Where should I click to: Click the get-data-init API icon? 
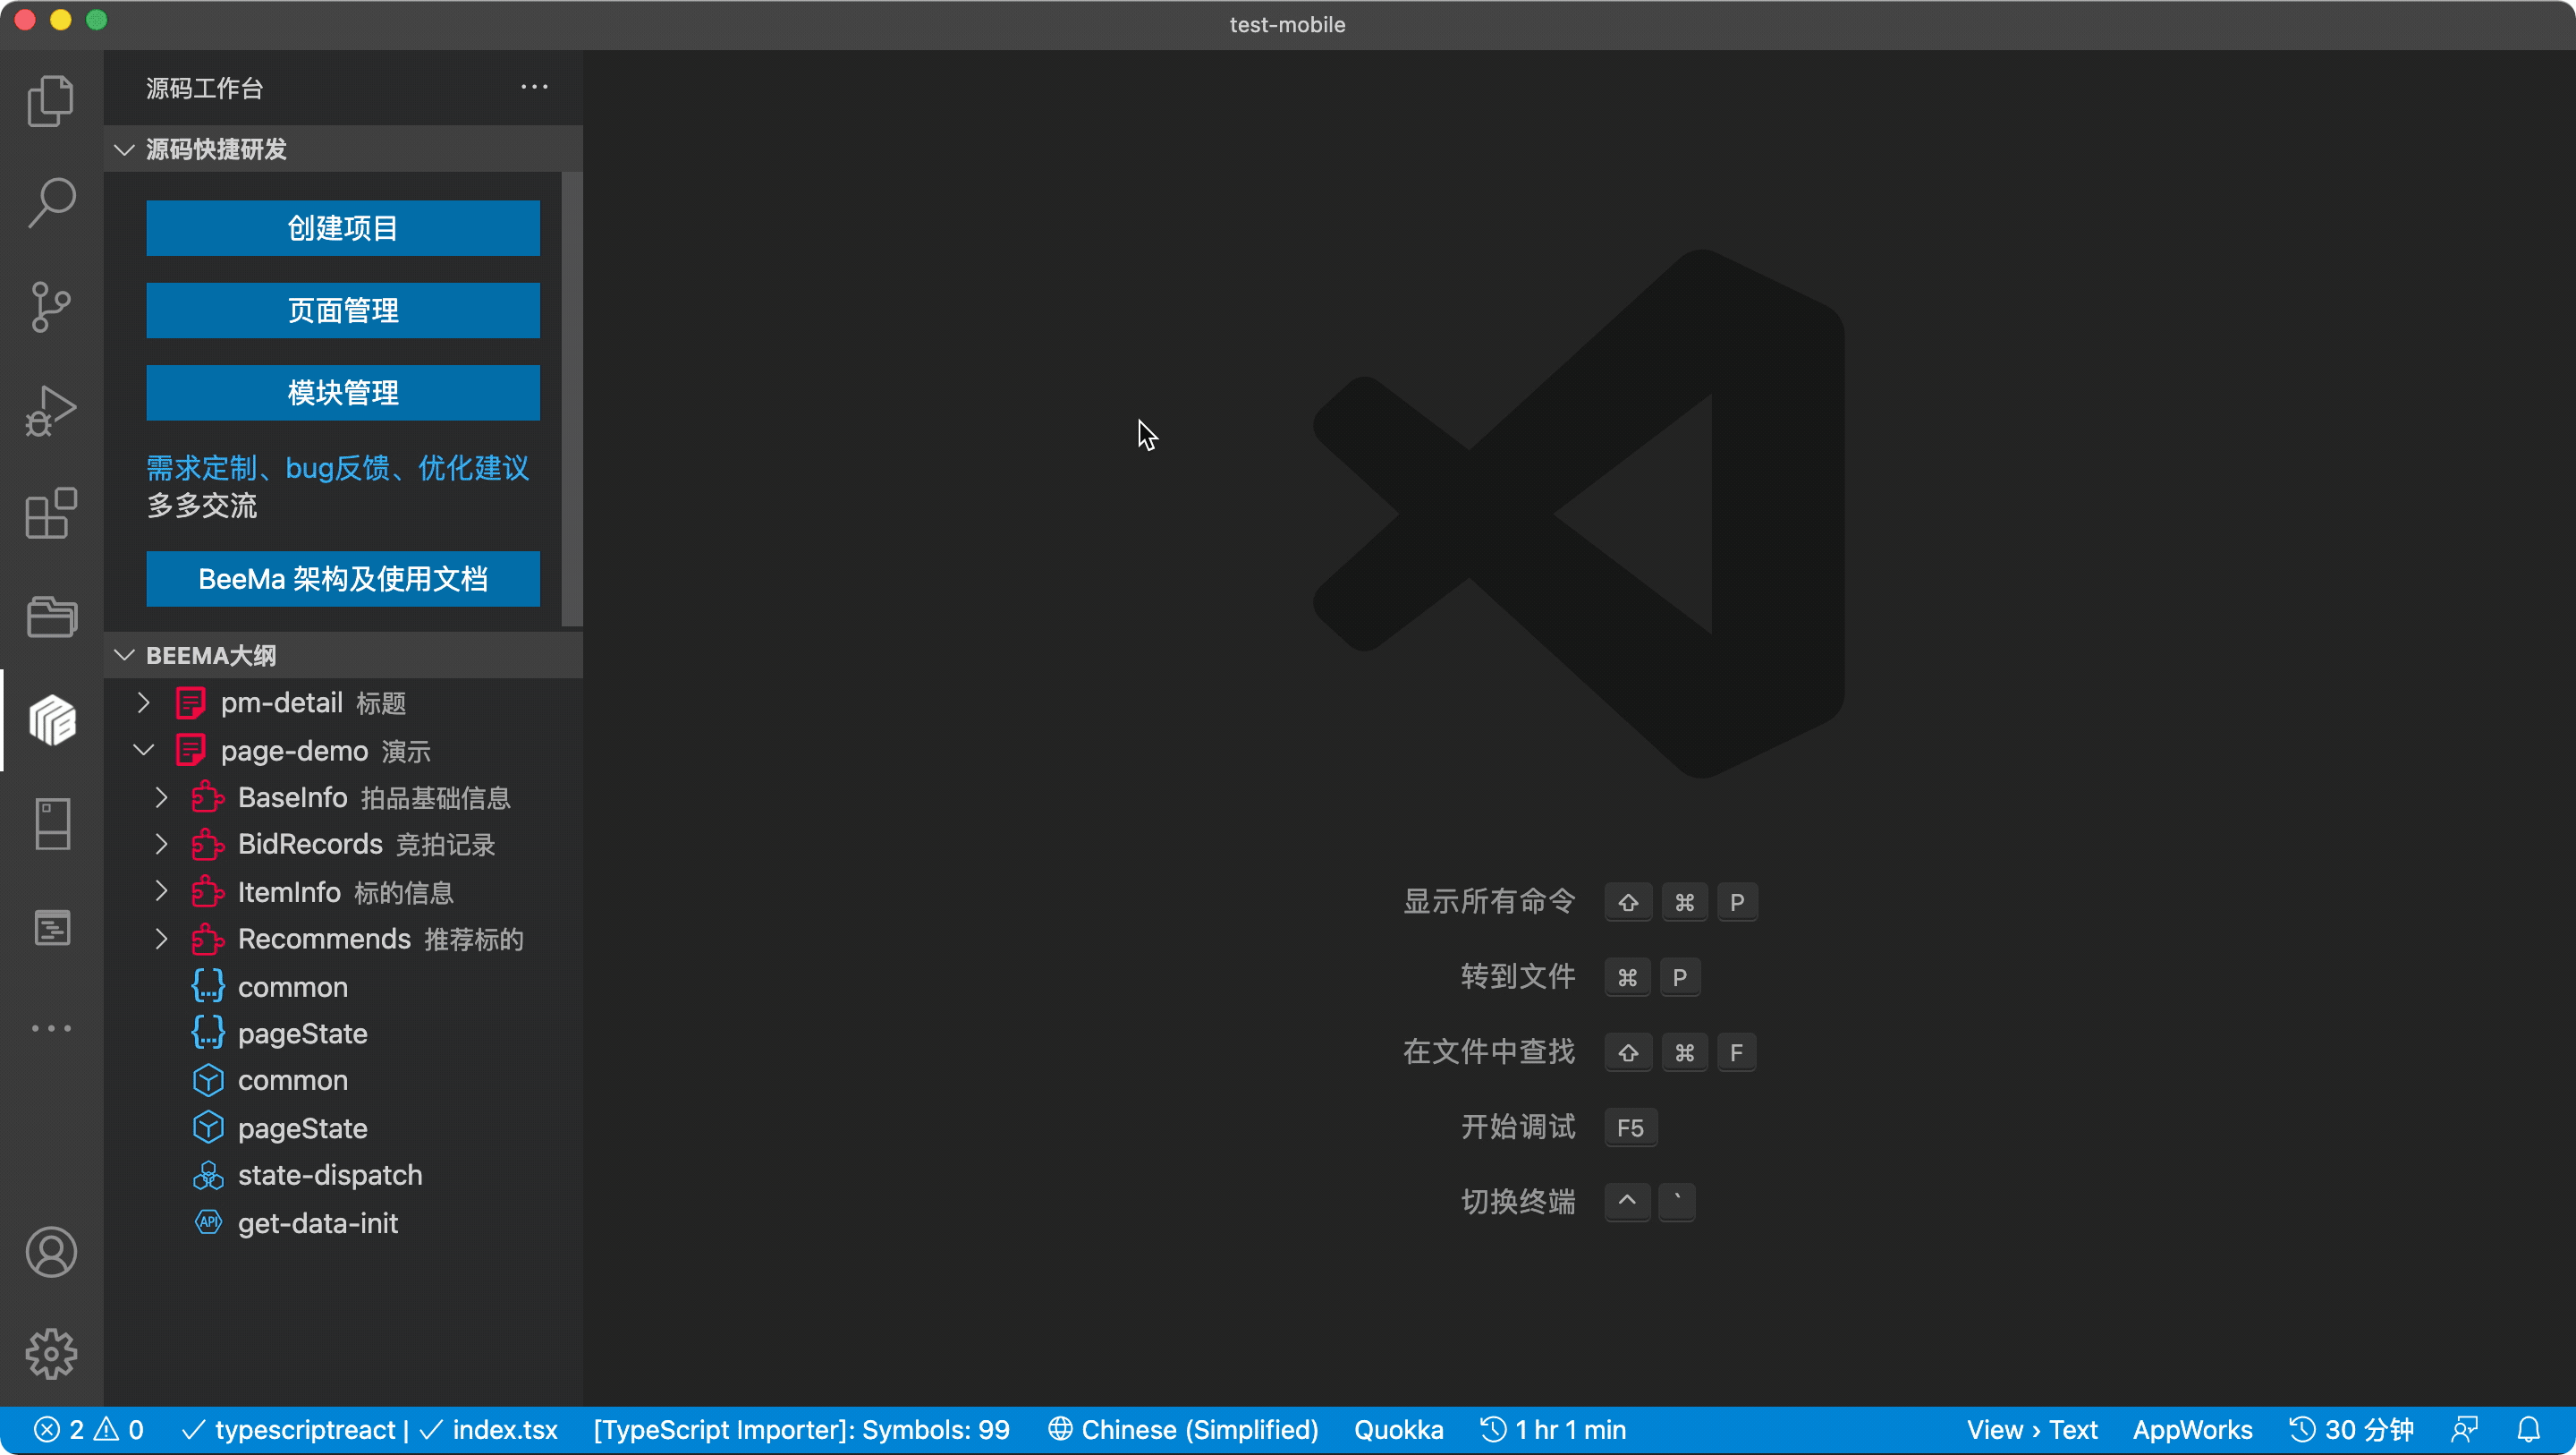[x=207, y=1221]
